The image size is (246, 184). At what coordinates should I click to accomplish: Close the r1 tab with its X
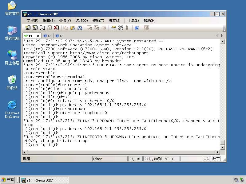[38, 36]
